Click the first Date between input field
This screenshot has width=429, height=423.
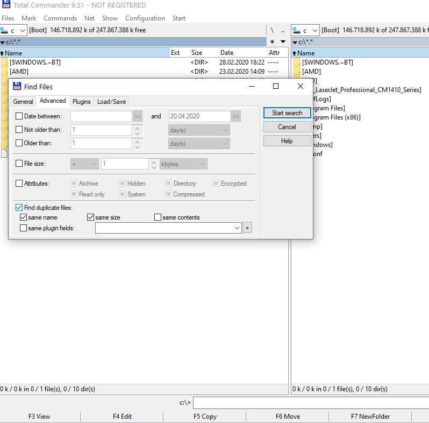101,116
